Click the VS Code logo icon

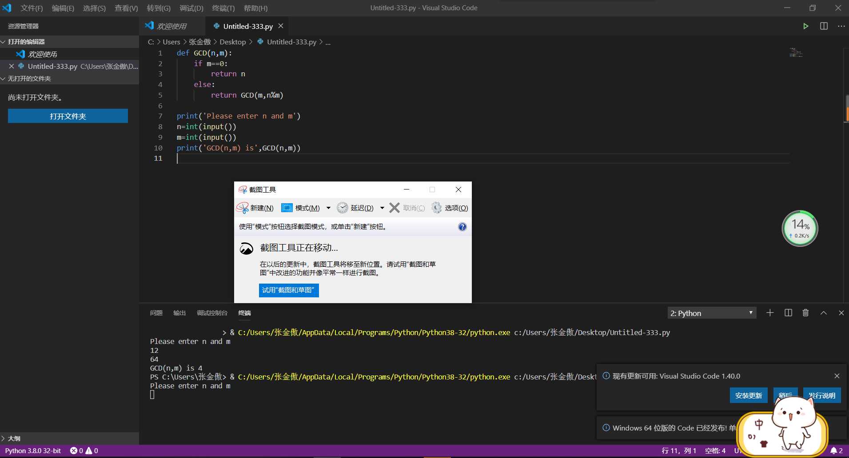point(7,8)
